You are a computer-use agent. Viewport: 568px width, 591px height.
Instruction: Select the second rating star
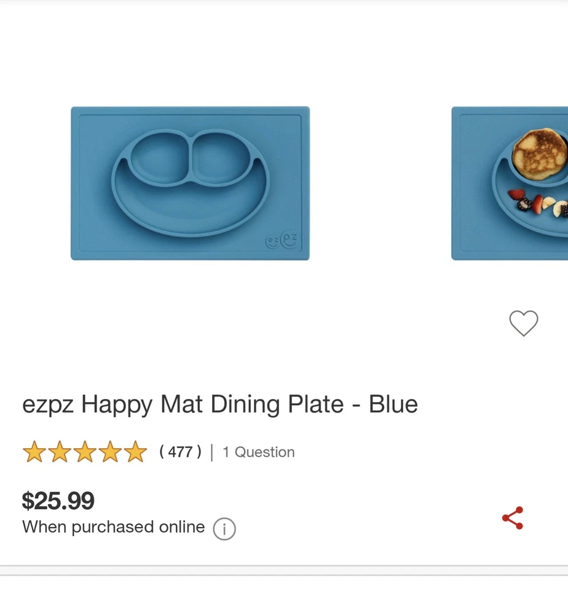pos(61,452)
